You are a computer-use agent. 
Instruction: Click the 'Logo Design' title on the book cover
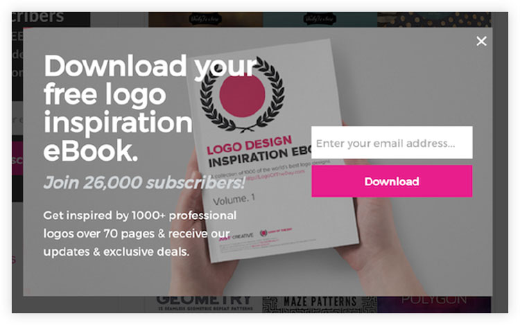coord(250,145)
